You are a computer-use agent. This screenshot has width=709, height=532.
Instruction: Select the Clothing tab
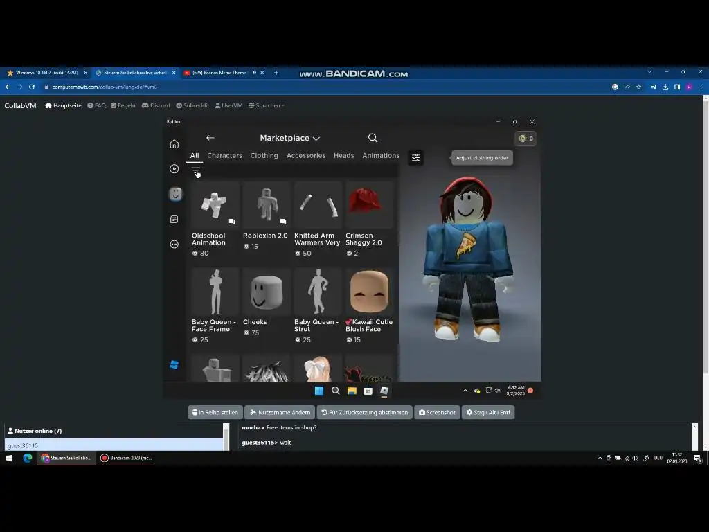point(264,155)
